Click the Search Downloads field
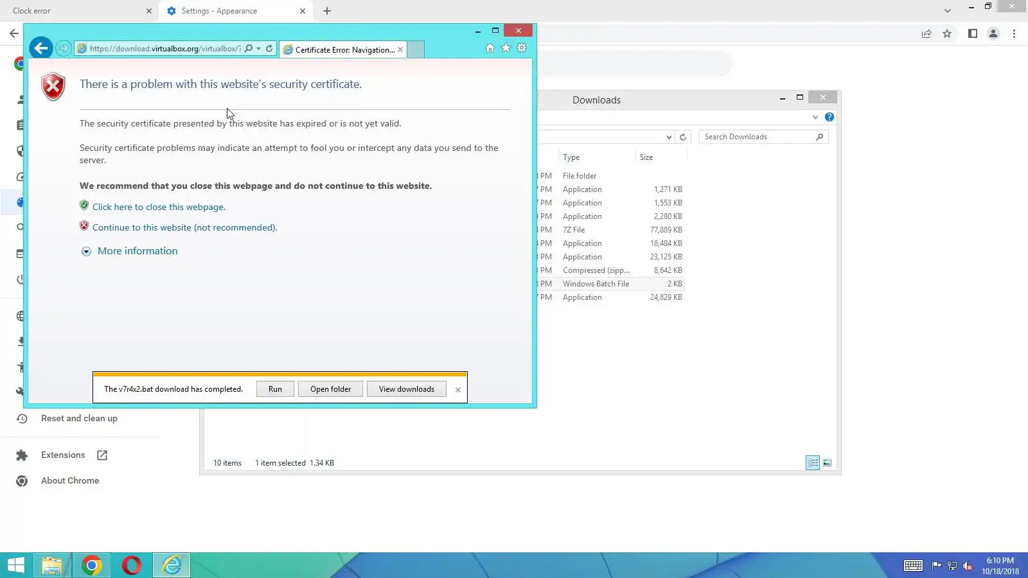Screen dimensions: 1028x578 763,137
